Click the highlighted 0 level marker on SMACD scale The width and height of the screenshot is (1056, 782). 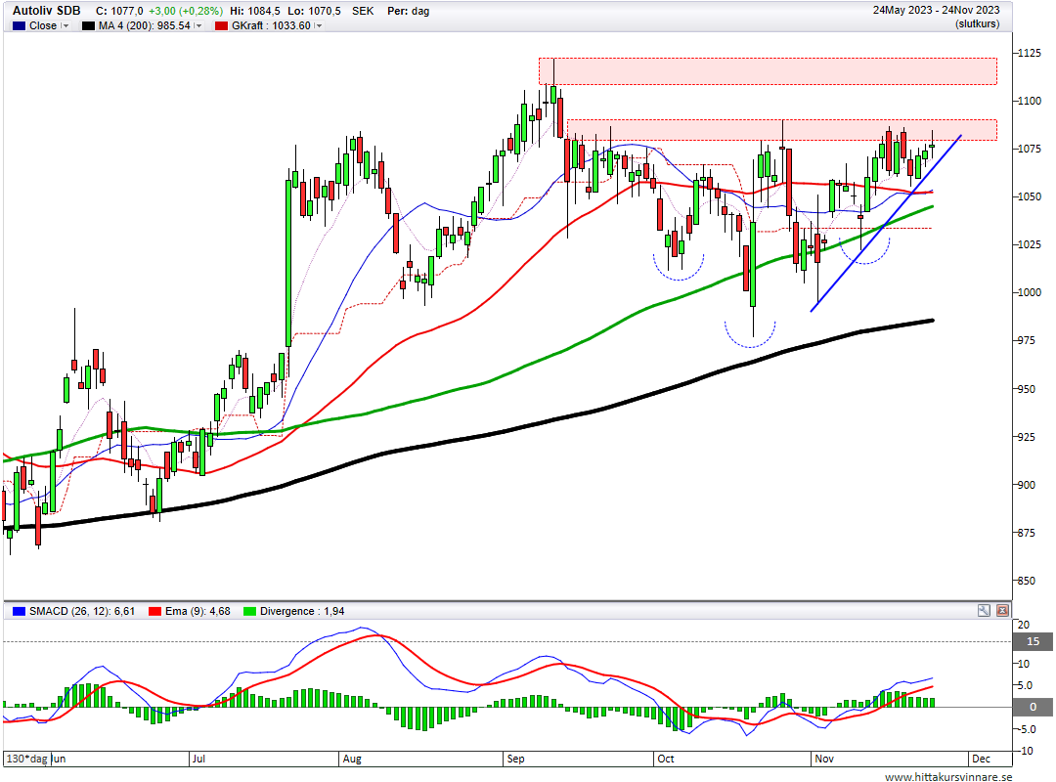pos(1034,707)
